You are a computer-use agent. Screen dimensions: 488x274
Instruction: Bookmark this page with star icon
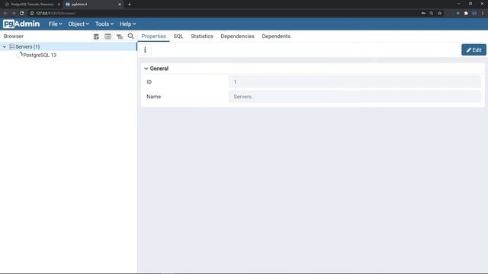tap(439, 14)
